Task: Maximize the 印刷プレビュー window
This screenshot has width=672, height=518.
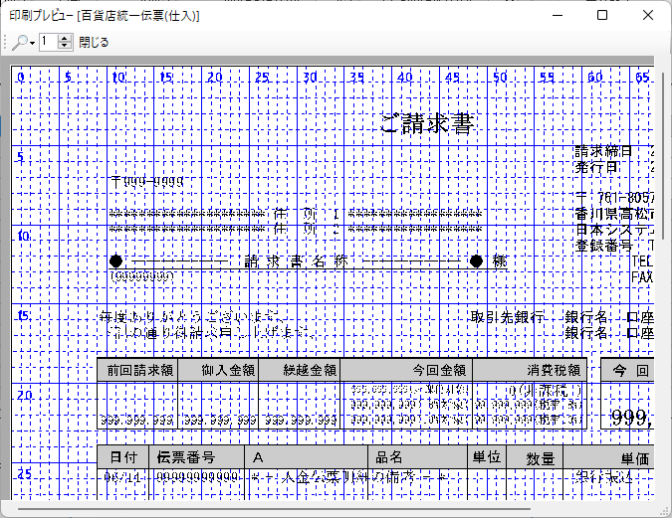Action: (x=602, y=16)
